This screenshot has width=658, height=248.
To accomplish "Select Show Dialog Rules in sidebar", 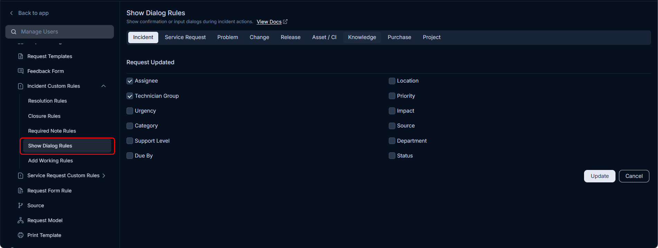I will [x=67, y=146].
